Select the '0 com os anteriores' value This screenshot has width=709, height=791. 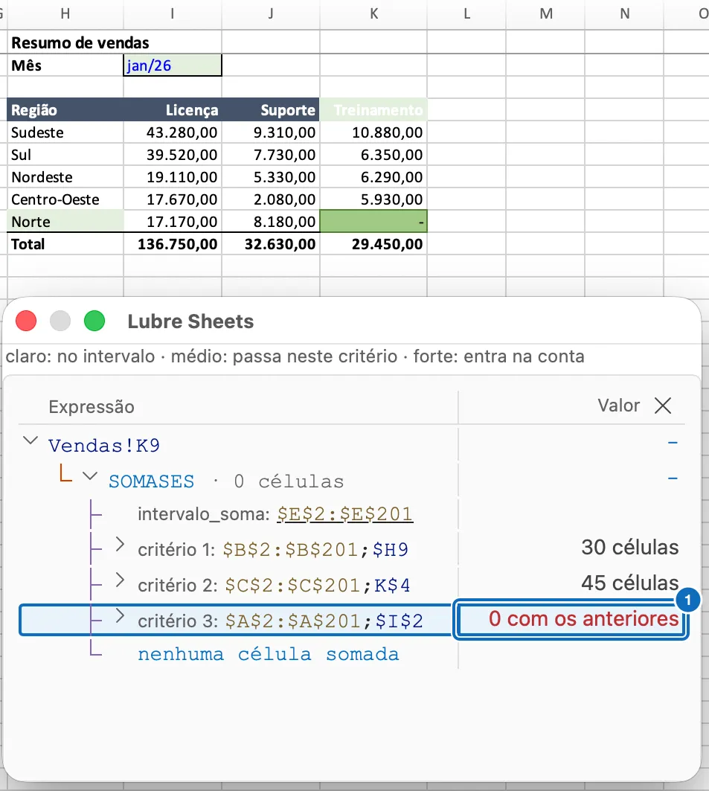[x=583, y=619]
